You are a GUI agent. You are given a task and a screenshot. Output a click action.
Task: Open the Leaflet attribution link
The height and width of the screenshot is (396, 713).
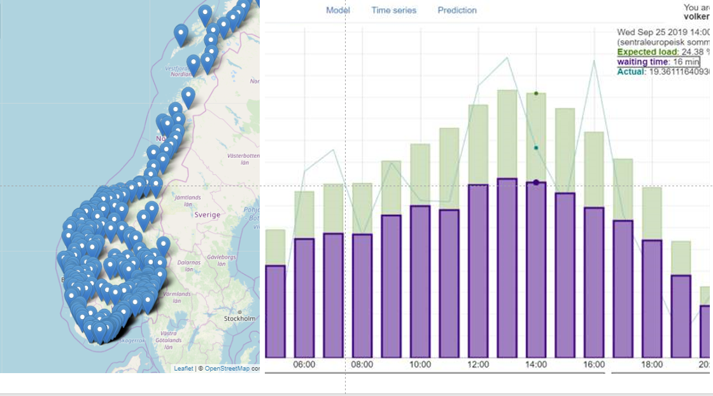coord(183,368)
